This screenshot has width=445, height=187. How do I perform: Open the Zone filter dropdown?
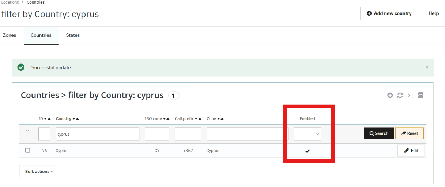point(247,134)
